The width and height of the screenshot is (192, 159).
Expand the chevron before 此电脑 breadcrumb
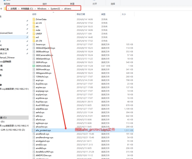[8, 9]
